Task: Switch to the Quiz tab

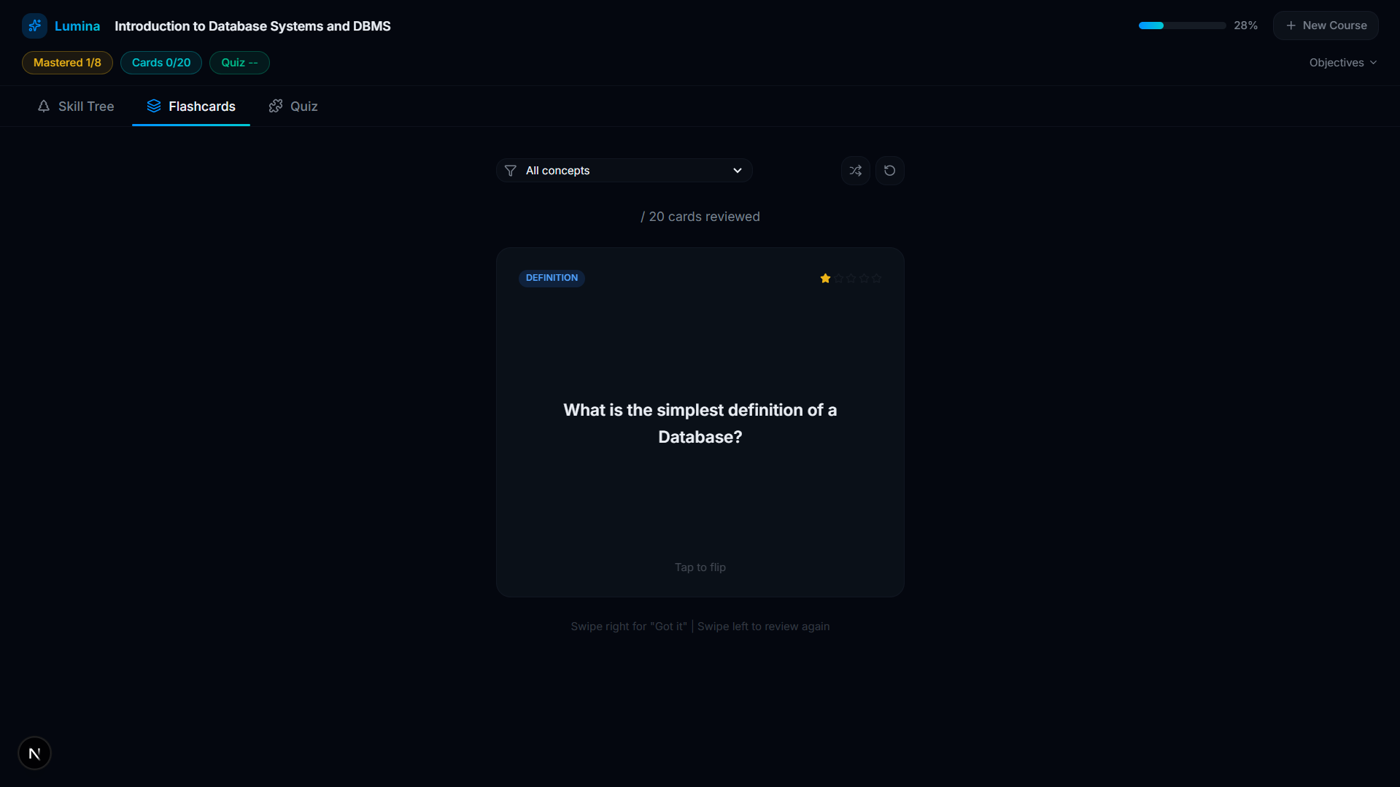Action: [293, 106]
